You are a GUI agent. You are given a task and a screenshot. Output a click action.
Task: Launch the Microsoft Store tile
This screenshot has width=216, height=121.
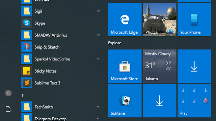point(125,66)
